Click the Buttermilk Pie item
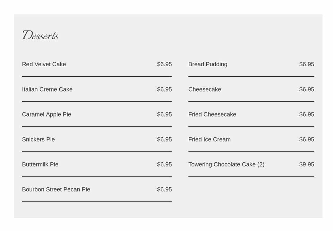Viewport: 333px width, 231px height. (x=40, y=164)
